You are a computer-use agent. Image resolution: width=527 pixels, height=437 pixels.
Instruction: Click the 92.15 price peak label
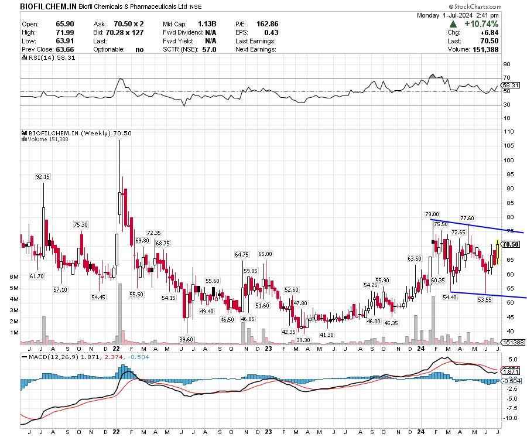[x=43, y=176]
